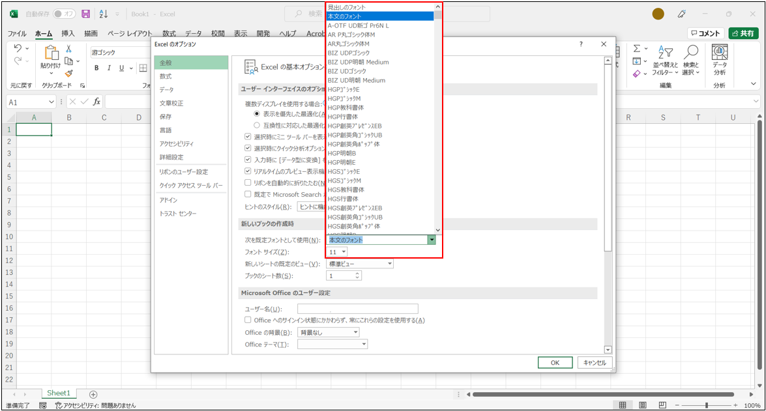Click the Paste clipboard icon
Viewport: 766px width, 411px height.
point(51,53)
